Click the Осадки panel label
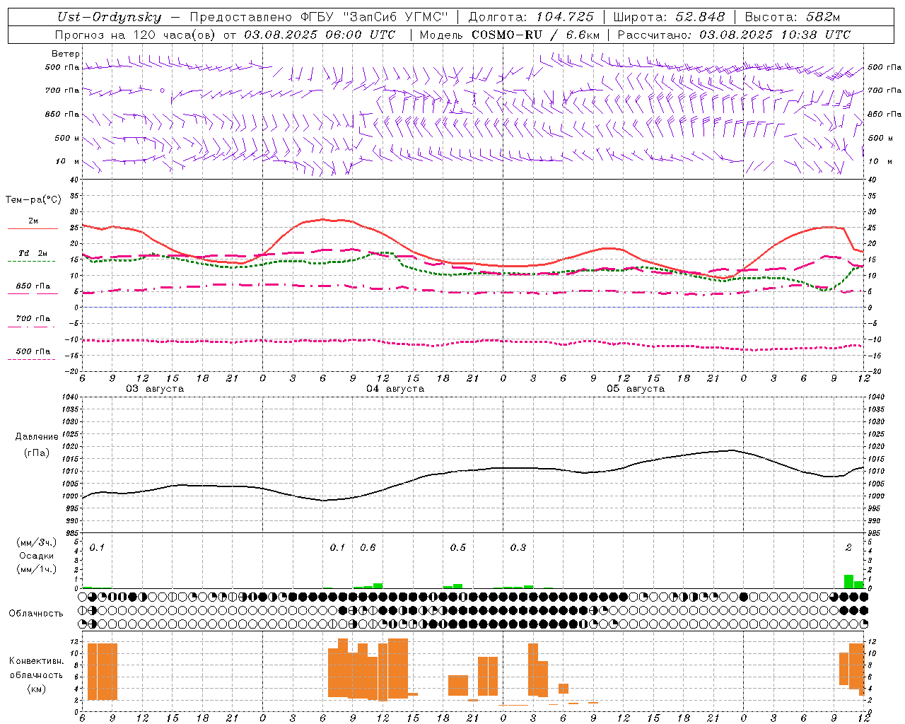Image resolution: width=905 pixels, height=724 pixels. tap(37, 556)
